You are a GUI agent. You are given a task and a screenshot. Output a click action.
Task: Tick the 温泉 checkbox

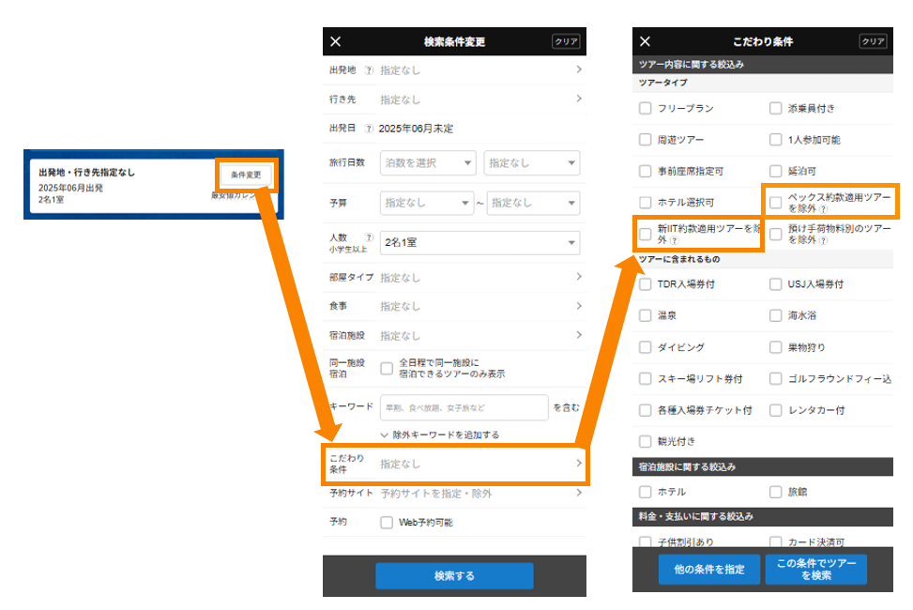(645, 316)
